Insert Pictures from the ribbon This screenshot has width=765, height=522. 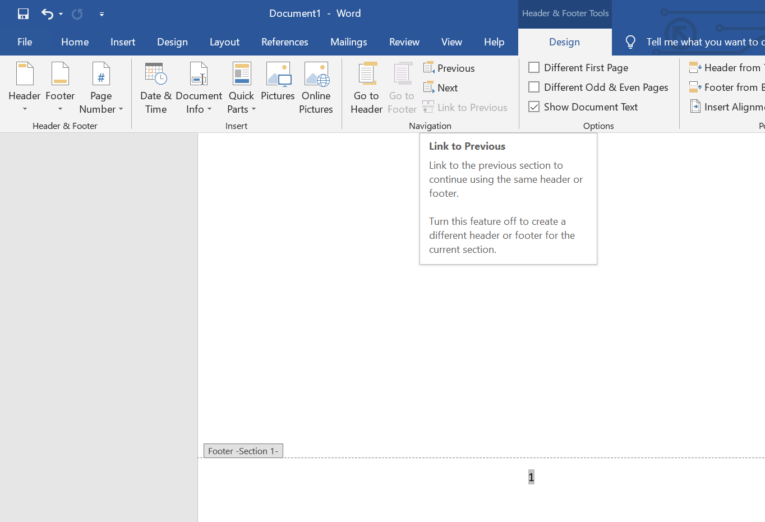[278, 82]
